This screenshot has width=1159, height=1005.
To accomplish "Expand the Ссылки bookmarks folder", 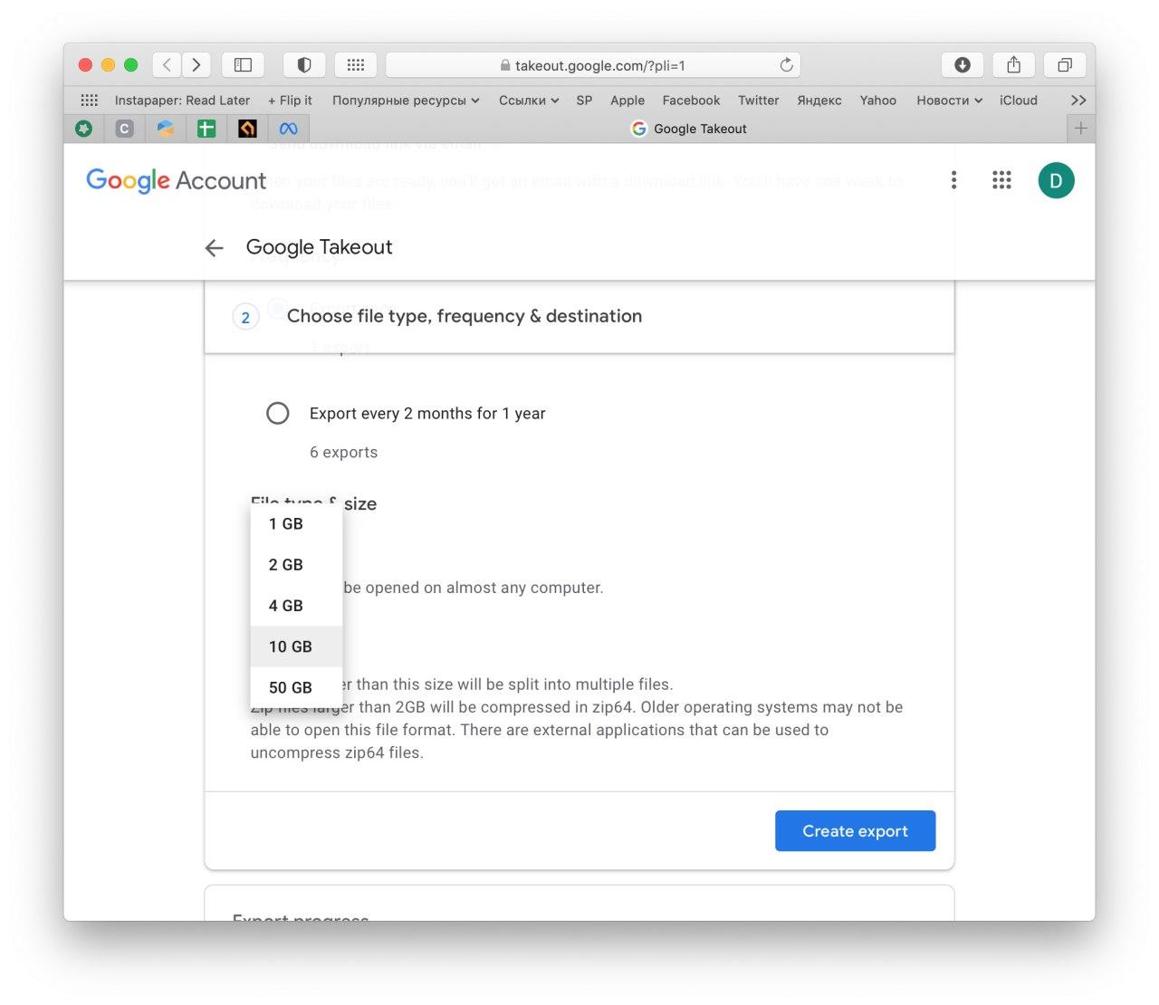I will (529, 100).
